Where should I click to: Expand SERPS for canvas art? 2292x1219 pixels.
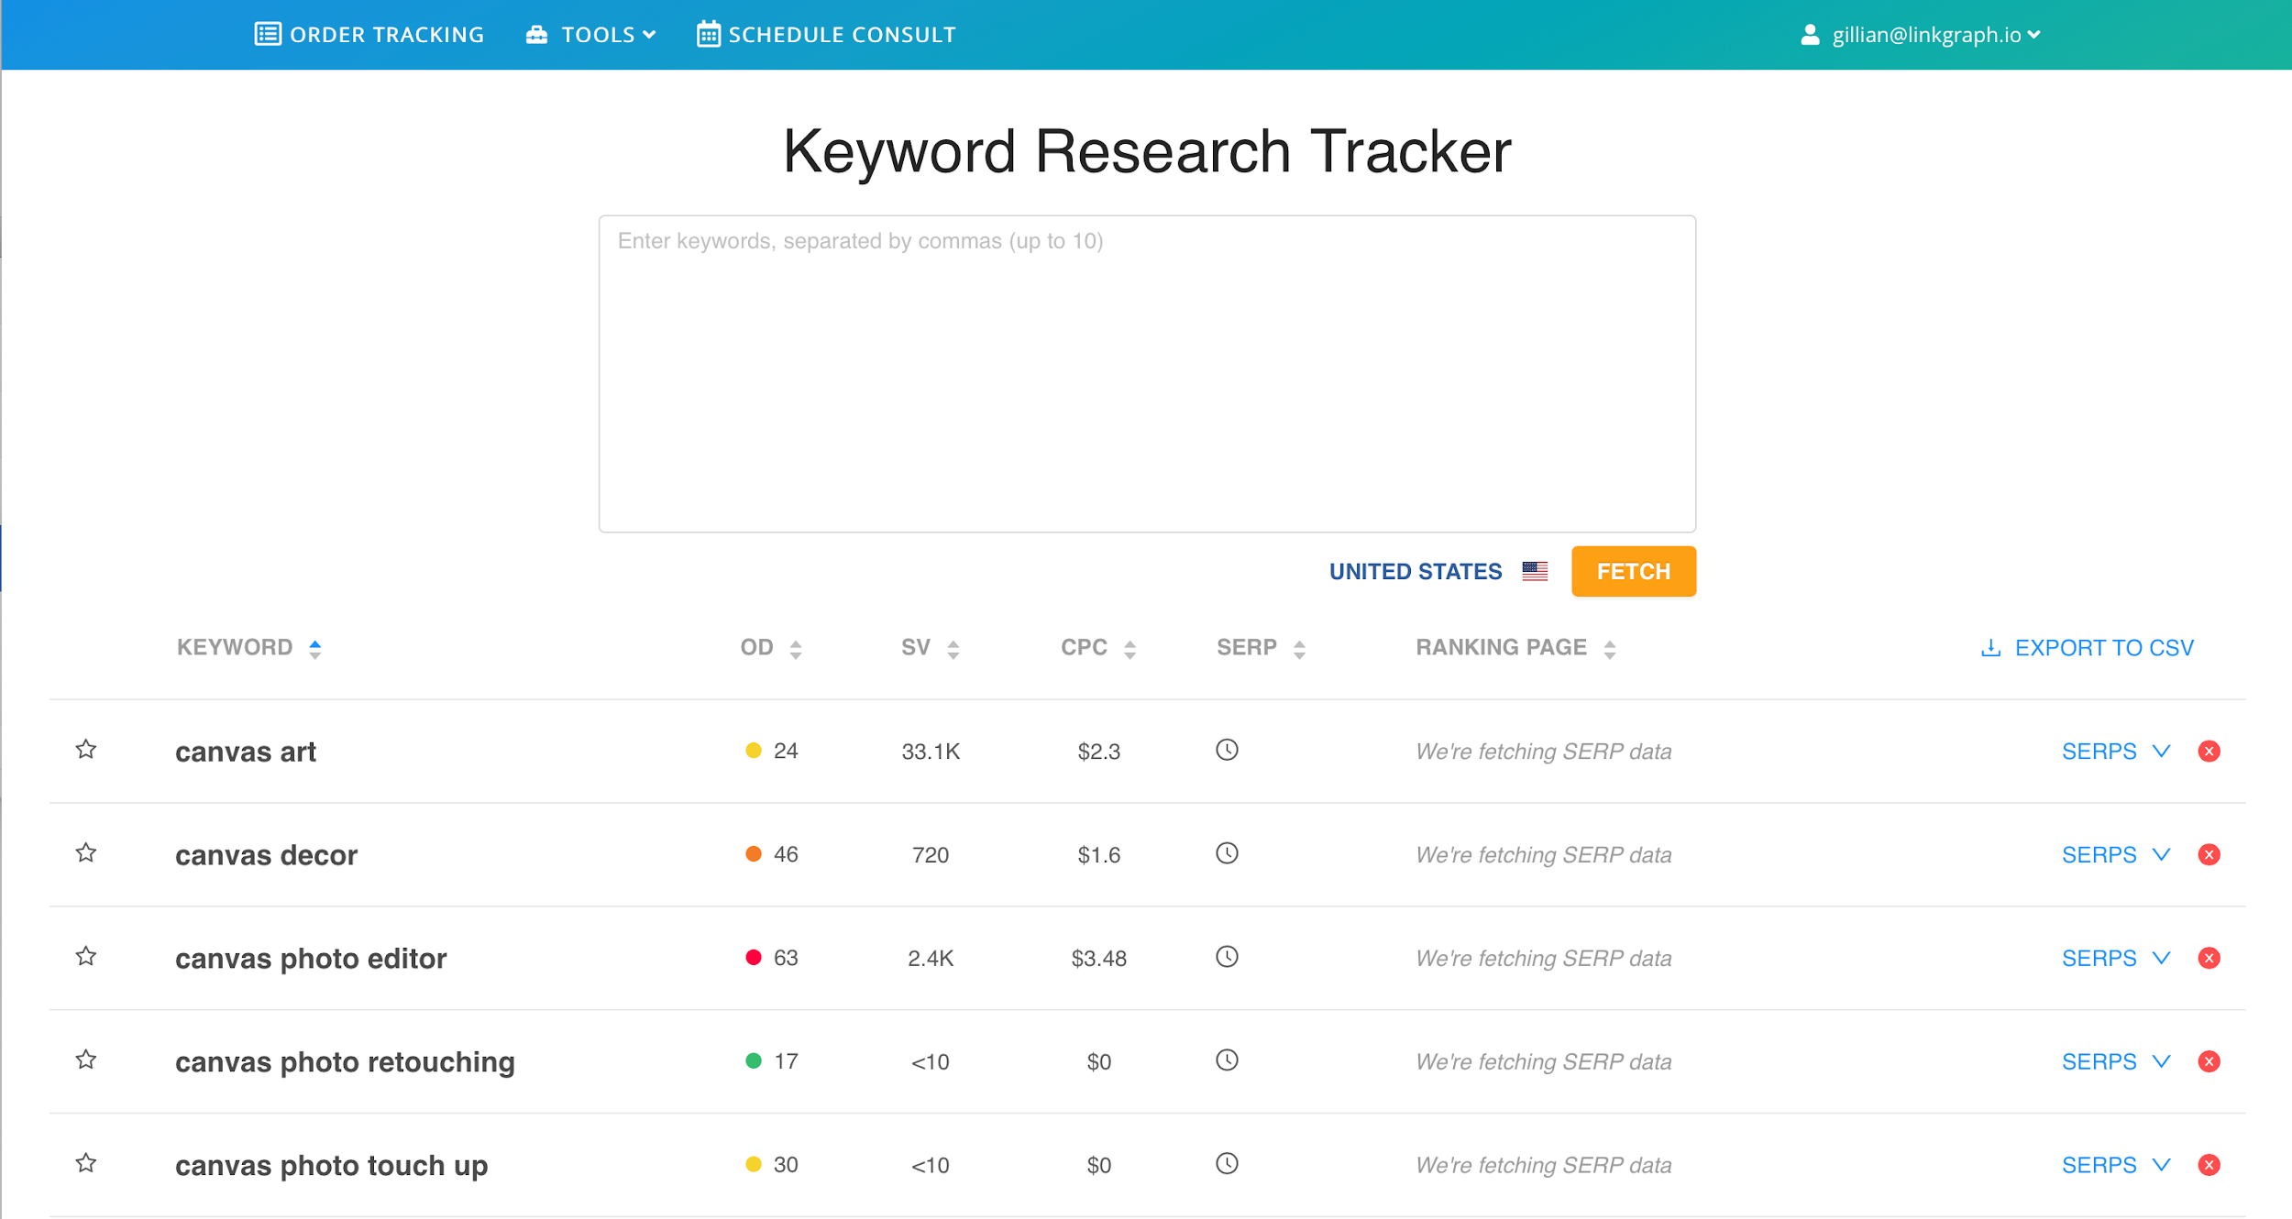tap(2116, 752)
